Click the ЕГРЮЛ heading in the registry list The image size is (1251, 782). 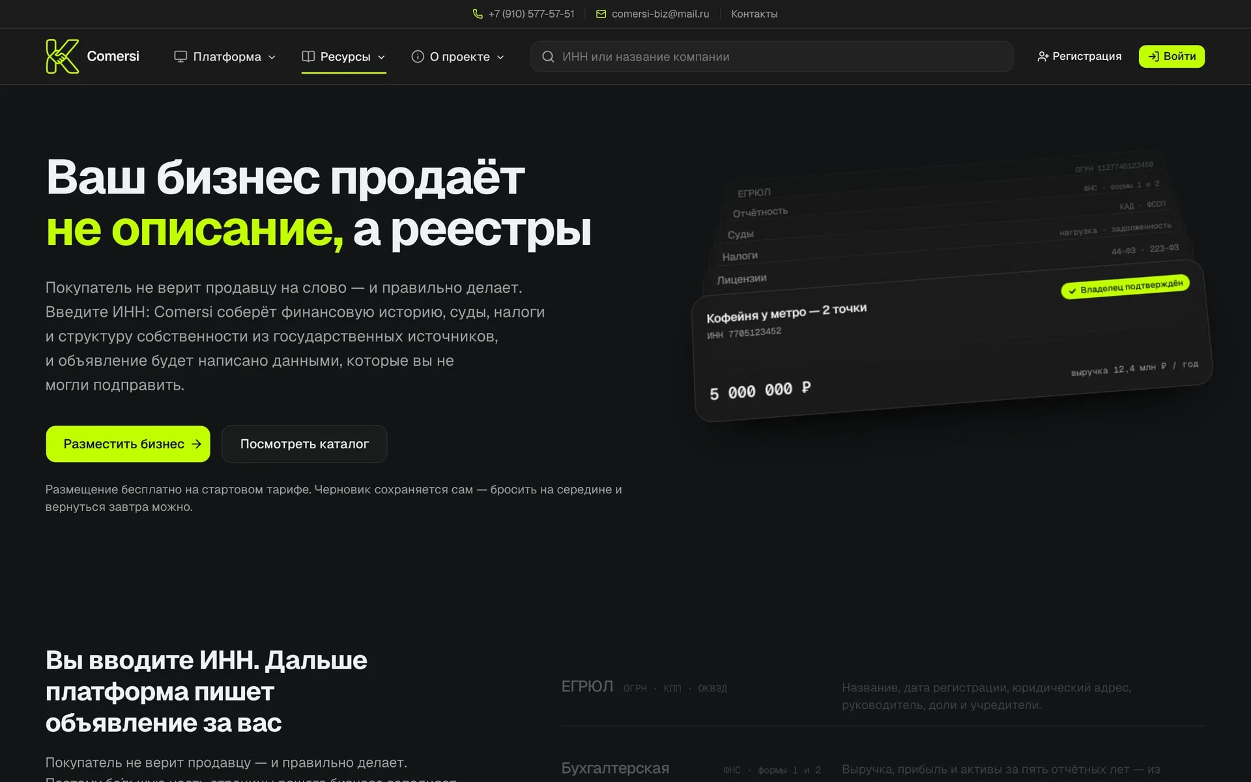587,687
